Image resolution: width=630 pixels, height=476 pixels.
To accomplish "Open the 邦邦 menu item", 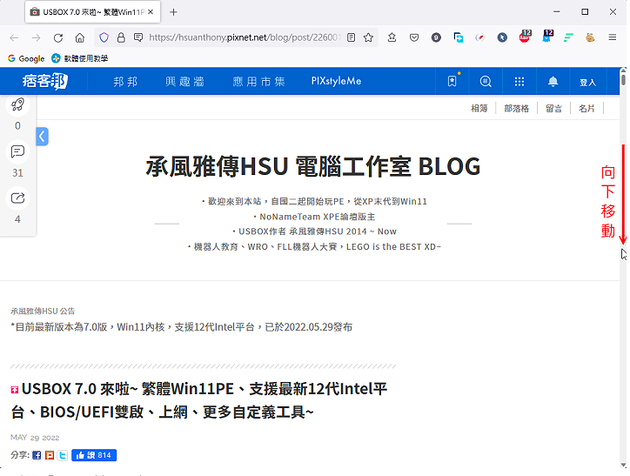I will 125,82.
